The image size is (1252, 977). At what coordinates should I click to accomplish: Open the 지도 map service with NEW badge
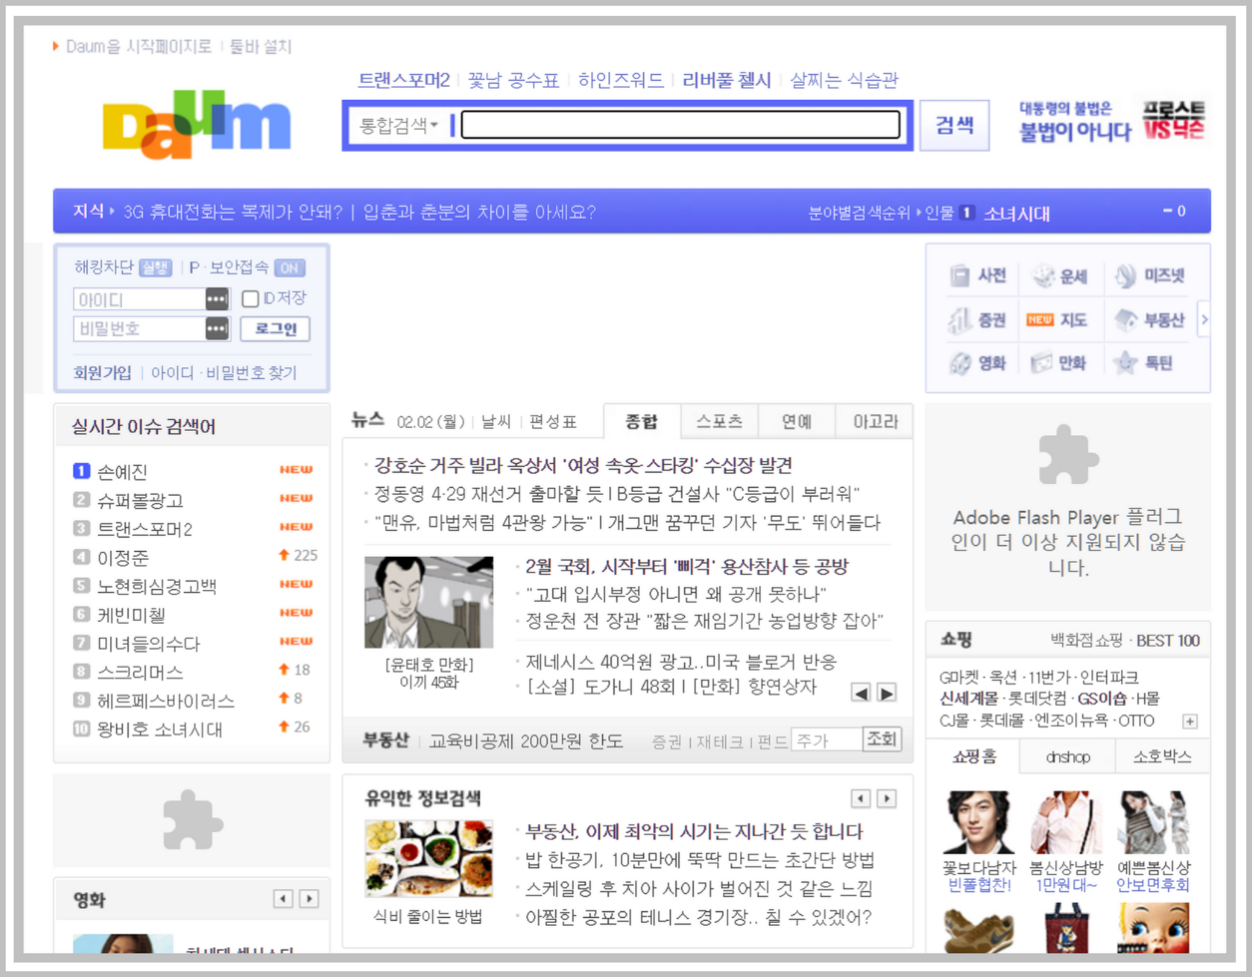(x=1057, y=320)
